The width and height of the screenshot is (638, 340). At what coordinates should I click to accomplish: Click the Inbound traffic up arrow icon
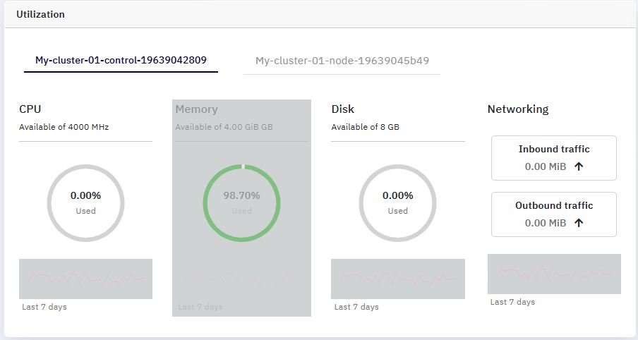click(579, 166)
